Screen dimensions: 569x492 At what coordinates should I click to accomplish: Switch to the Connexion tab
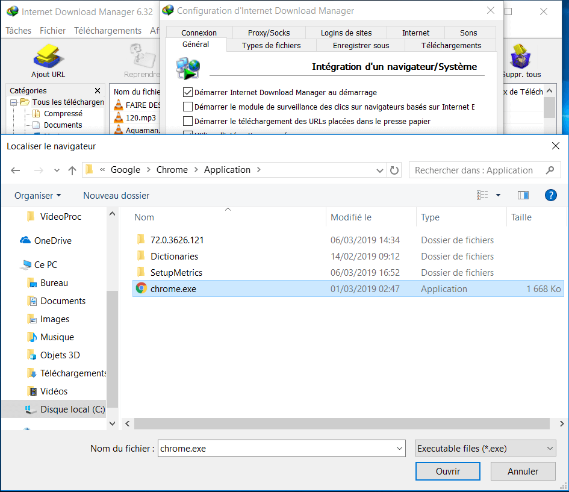199,33
